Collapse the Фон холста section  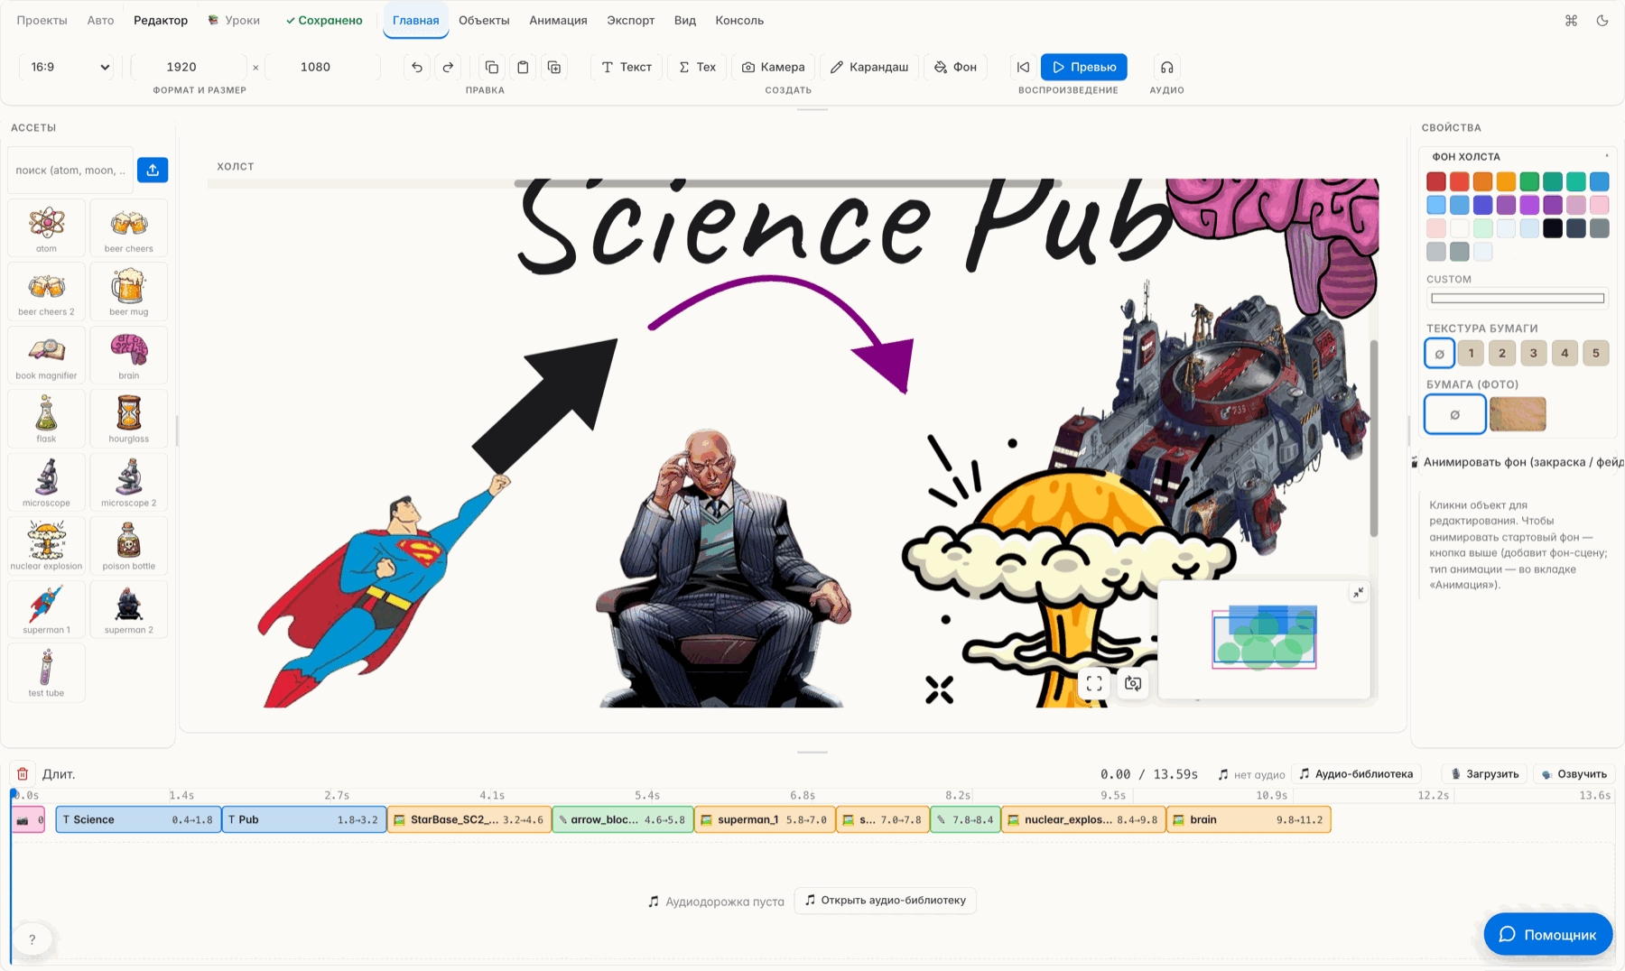(1607, 156)
